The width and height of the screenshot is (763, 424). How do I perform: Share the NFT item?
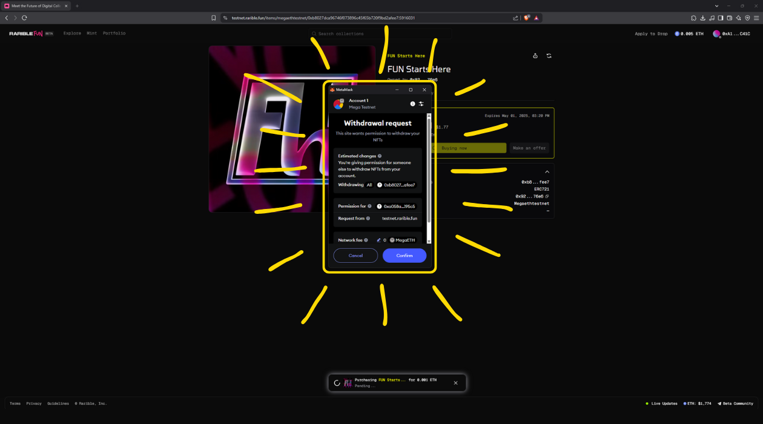pyautogui.click(x=535, y=56)
